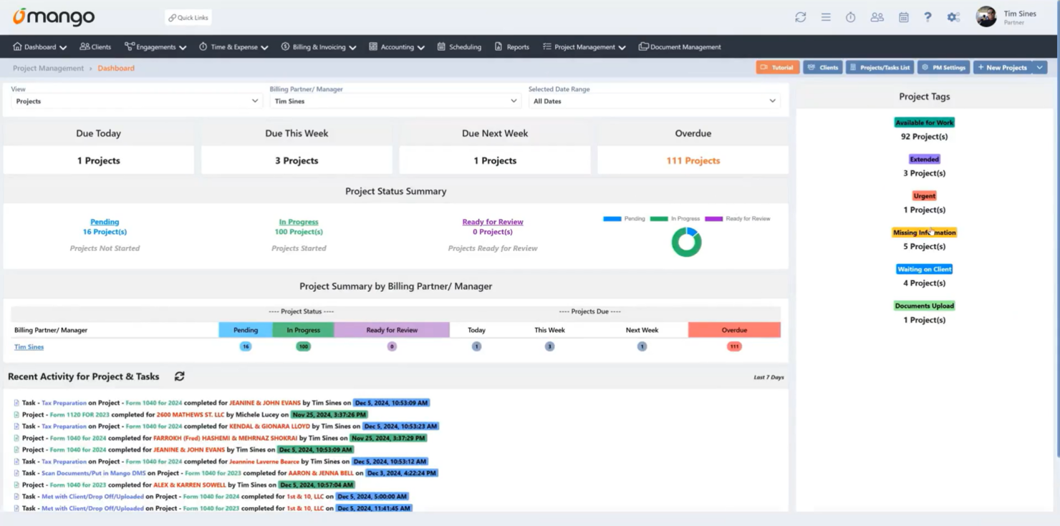Open the settings gear icon in the header
Image resolution: width=1060 pixels, height=526 pixels.
[953, 16]
